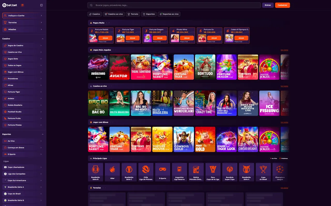Click the Mines icon in the sidebar
The image size is (331, 206).
(x=5, y=85)
